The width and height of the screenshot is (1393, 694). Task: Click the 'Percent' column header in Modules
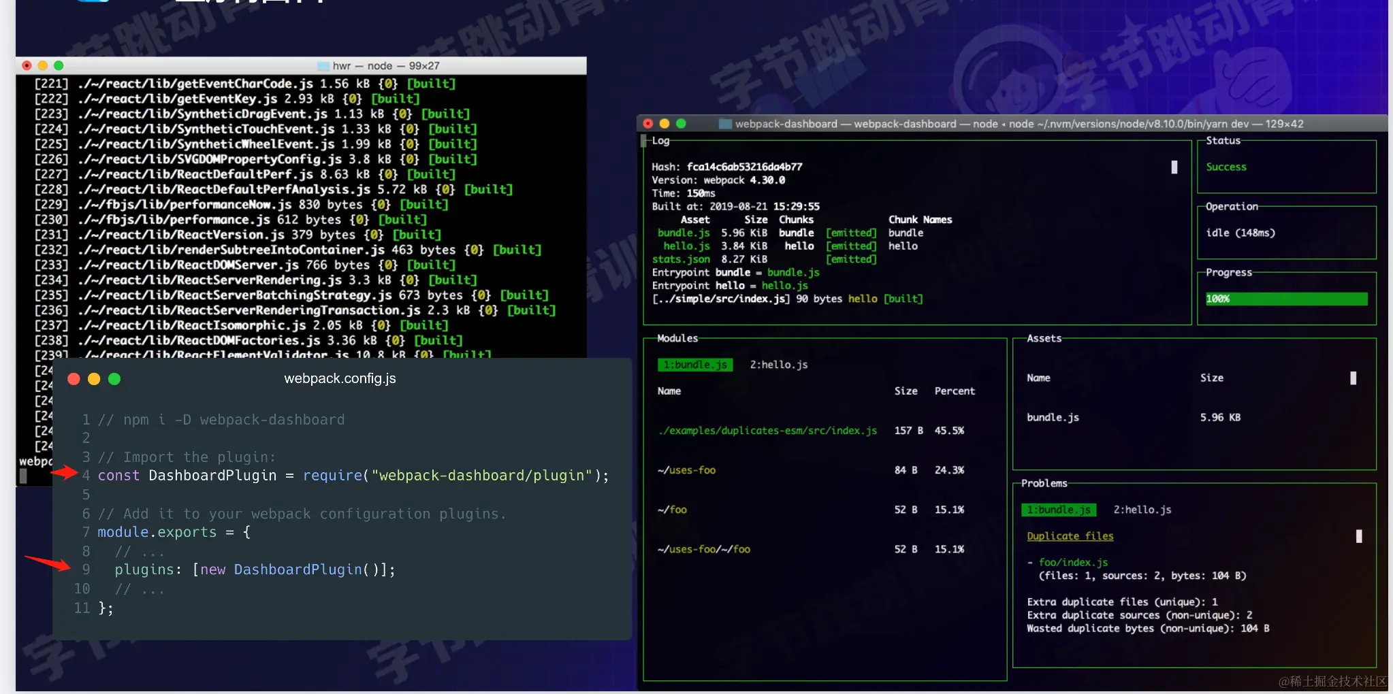coord(955,391)
